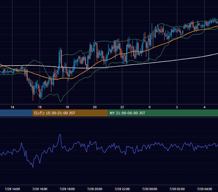Click the '18' hour axis label
Image resolution: width=218 pixels, height=192 pixels.
pyautogui.click(x=67, y=107)
